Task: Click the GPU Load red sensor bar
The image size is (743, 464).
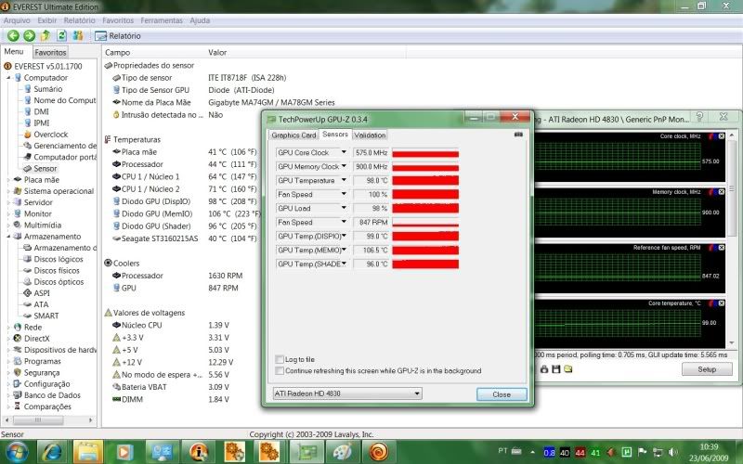Action: coord(425,208)
